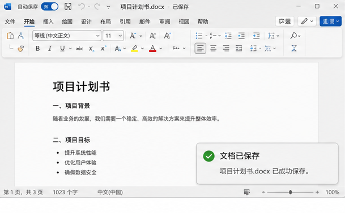Click the blue share button
Screen dimensions: 345x213
[330, 21]
